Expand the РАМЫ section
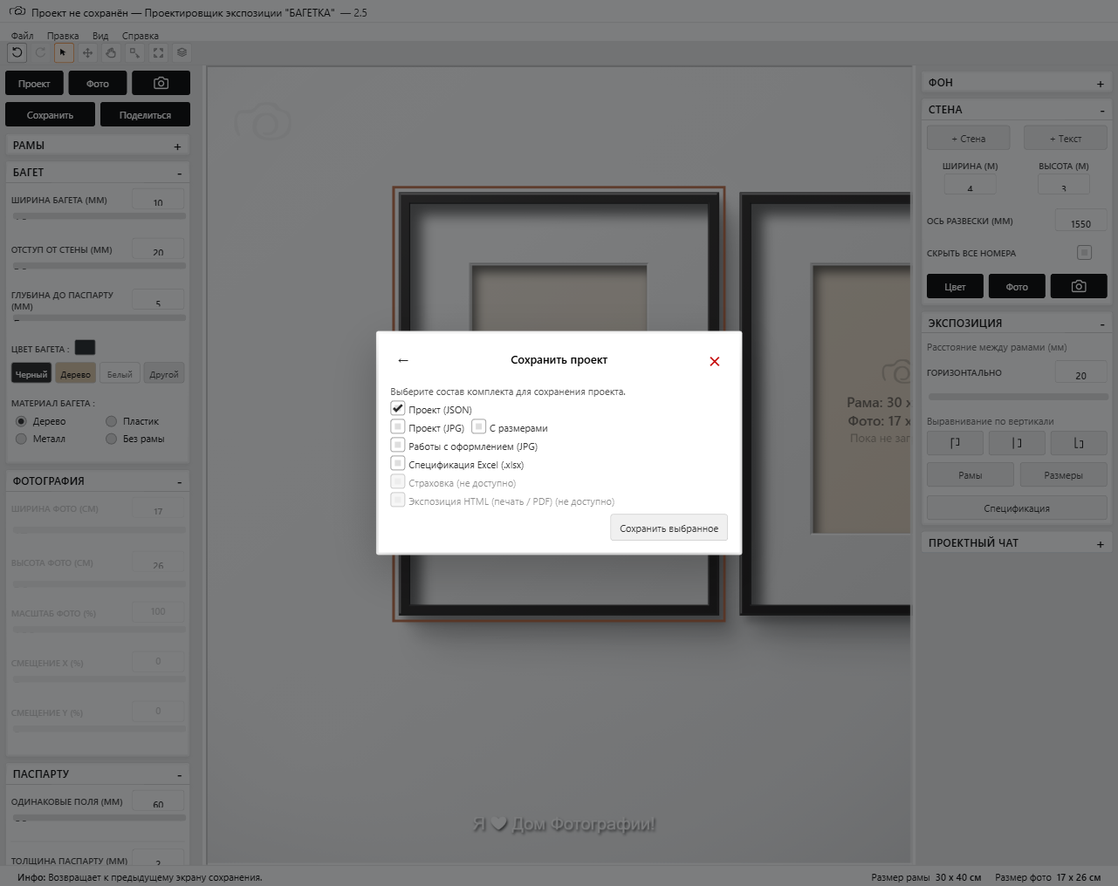The height and width of the screenshot is (886, 1118). click(x=178, y=147)
